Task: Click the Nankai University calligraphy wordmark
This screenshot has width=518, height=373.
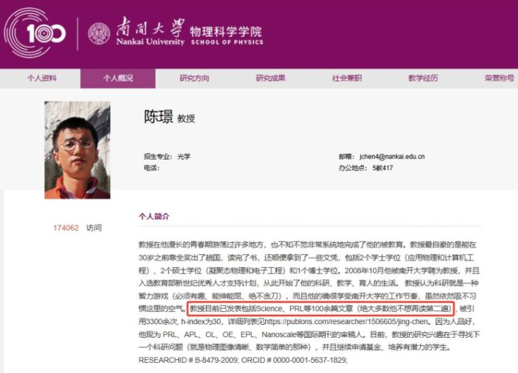Action: (151, 32)
